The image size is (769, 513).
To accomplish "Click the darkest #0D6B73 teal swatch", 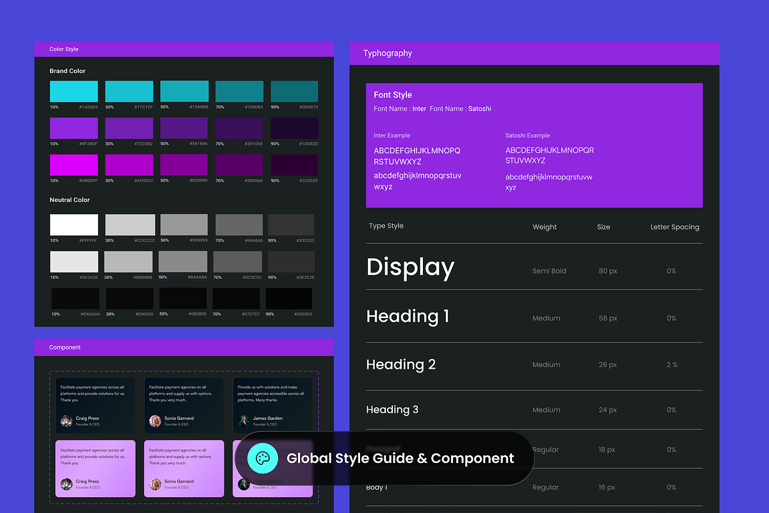I will coord(294,91).
